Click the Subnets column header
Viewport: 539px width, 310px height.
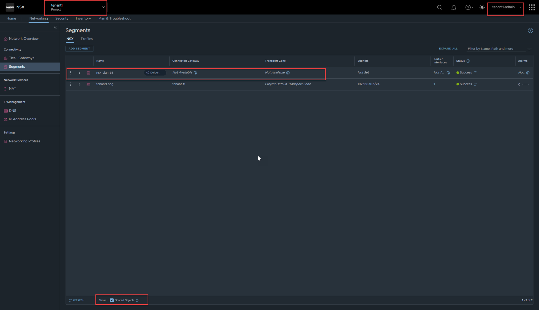pyautogui.click(x=363, y=61)
